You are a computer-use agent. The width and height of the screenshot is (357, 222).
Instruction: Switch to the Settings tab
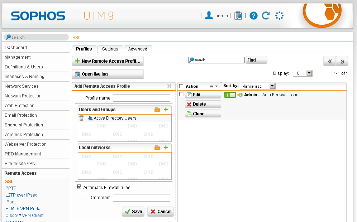tap(110, 49)
